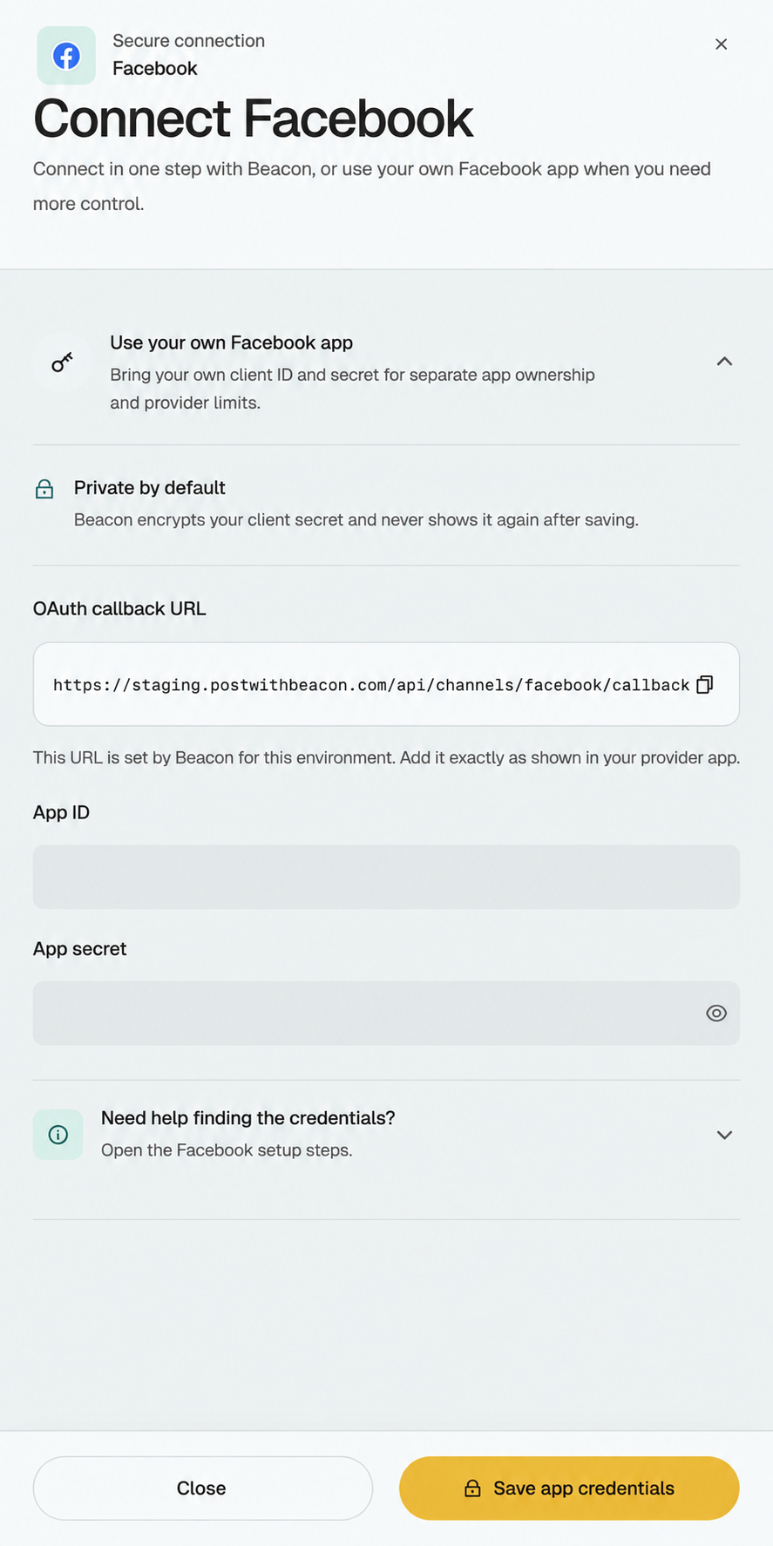Expand the credentials help chevron

(x=724, y=1135)
